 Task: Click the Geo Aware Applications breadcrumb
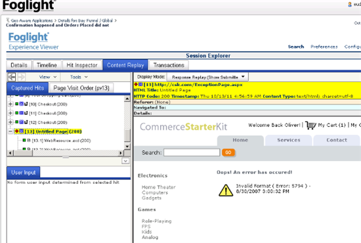32,20
